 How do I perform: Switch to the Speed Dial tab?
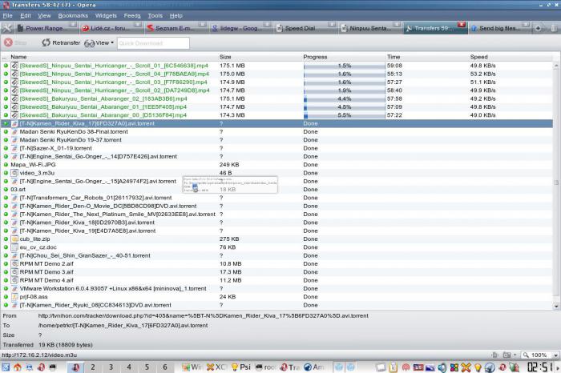coord(305,28)
